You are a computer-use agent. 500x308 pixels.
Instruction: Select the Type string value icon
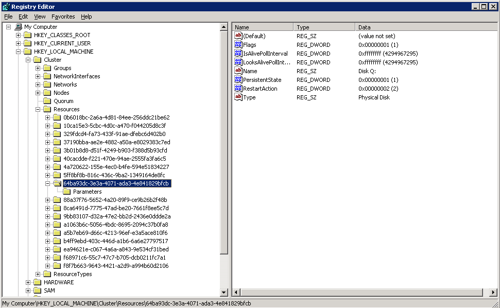pyautogui.click(x=238, y=97)
